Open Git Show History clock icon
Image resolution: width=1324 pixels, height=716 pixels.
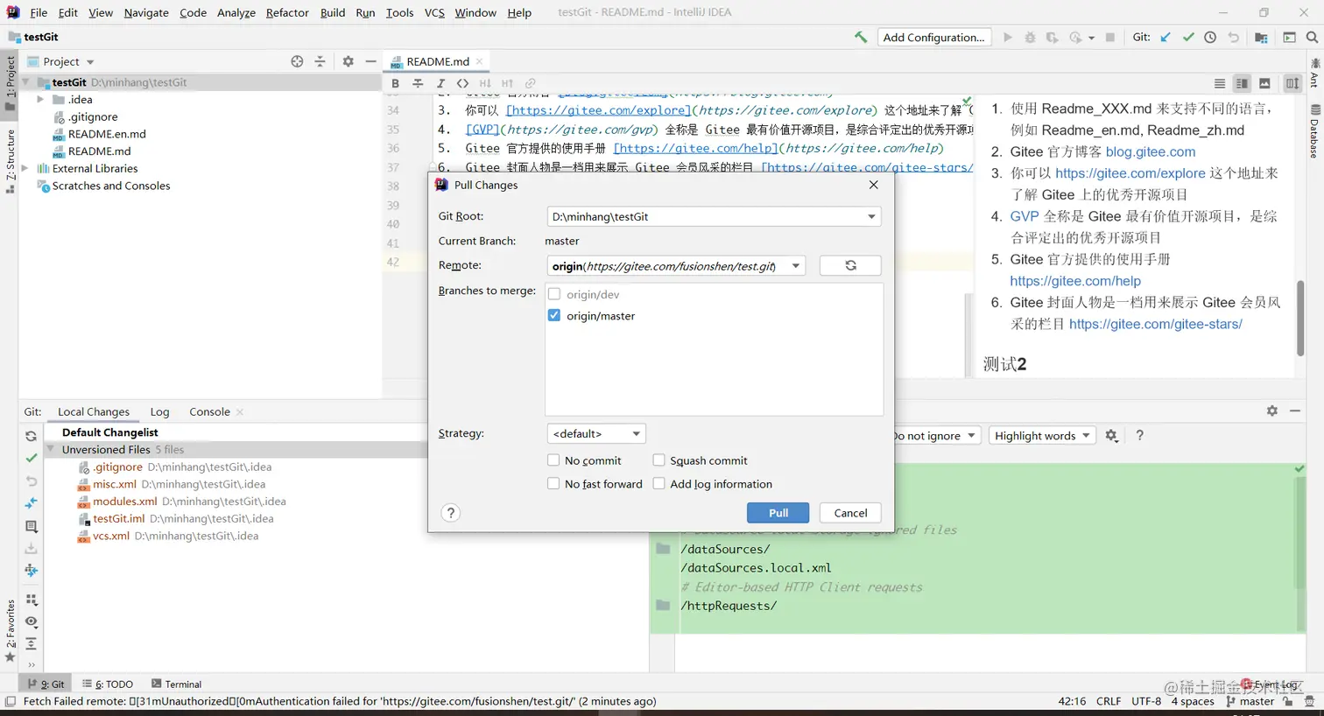(1210, 37)
